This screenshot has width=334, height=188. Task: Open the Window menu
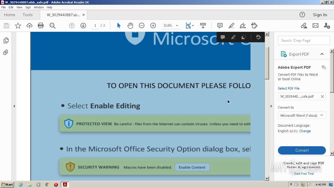[39, 7]
